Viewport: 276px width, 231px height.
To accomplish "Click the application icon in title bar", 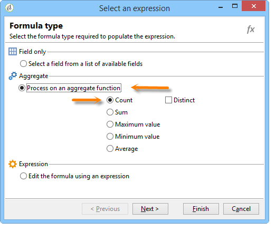I will click(x=9, y=8).
